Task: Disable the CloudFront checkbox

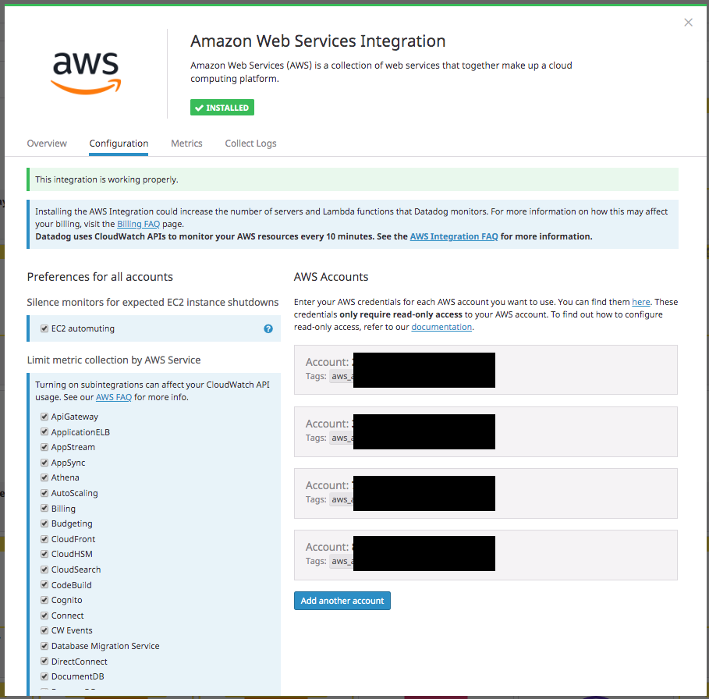Action: [44, 539]
